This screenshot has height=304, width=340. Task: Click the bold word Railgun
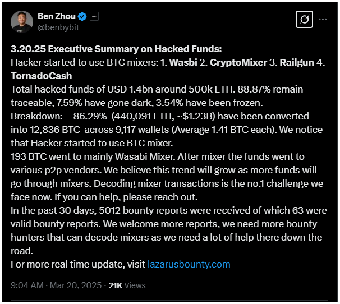297,63
